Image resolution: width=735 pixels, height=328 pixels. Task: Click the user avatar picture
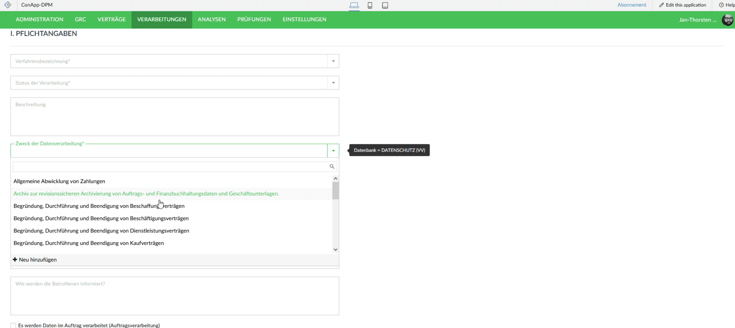[x=728, y=20]
